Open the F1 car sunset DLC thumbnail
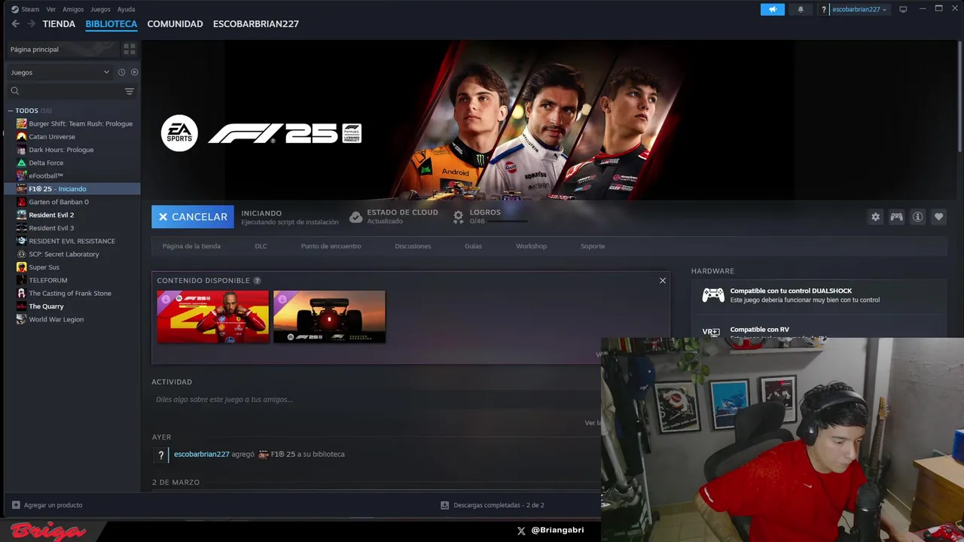 [x=329, y=316]
